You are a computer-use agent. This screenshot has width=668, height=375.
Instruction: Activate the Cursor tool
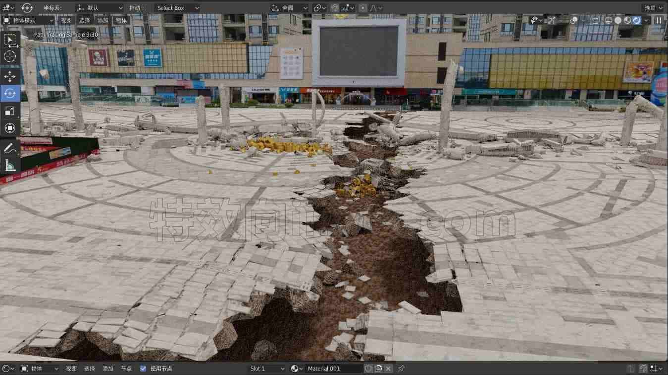[10, 56]
